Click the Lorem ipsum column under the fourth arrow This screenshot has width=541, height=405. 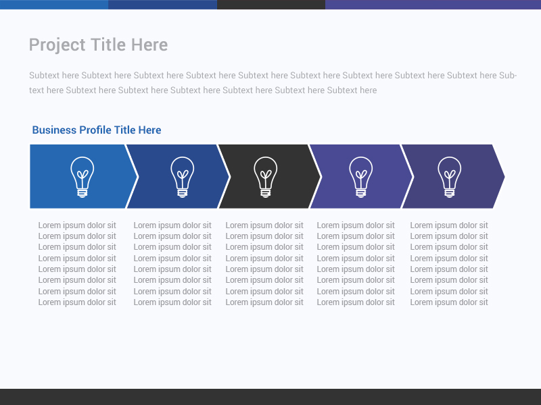(356, 264)
